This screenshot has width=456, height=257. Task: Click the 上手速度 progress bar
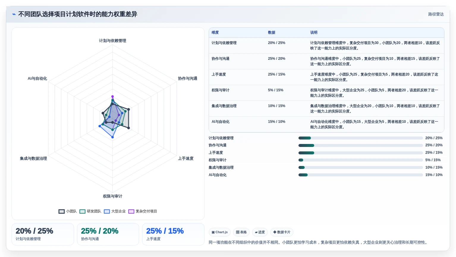pyautogui.click(x=361, y=153)
